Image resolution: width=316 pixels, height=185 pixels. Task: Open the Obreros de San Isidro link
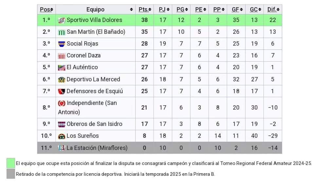[x=94, y=124]
